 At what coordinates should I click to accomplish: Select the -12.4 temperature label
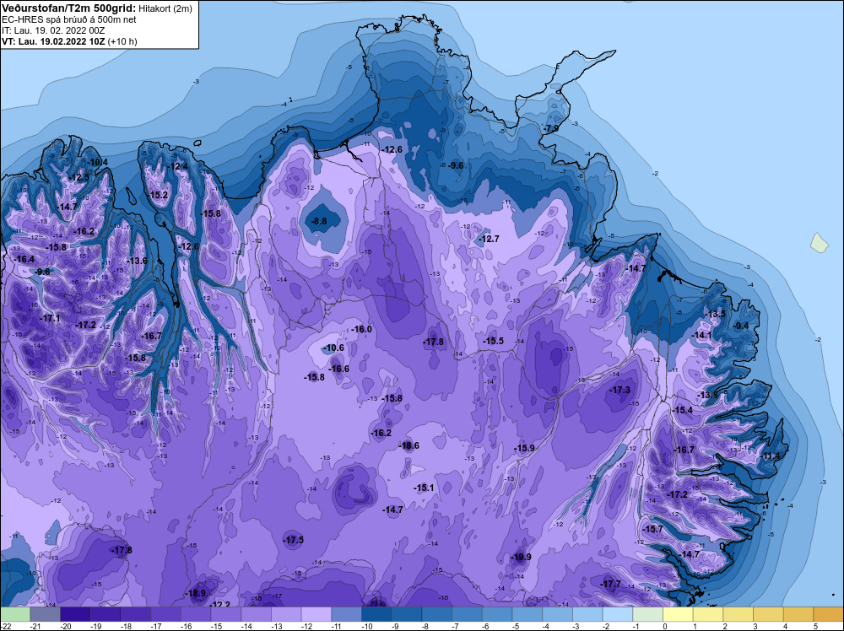tap(178, 167)
